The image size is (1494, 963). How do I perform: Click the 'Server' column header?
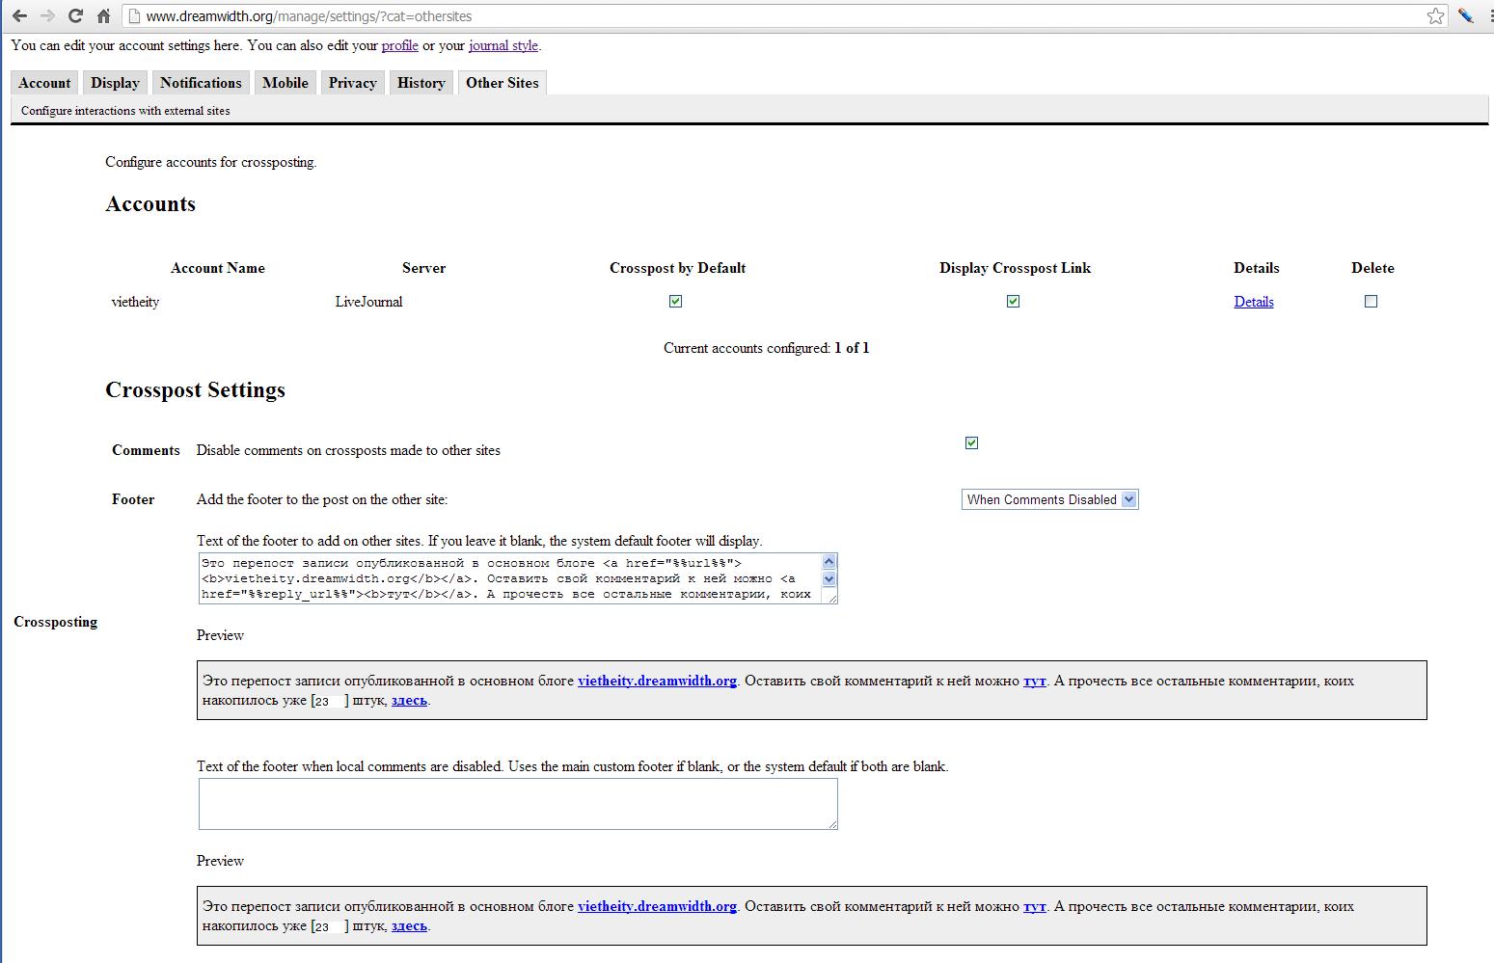click(424, 268)
